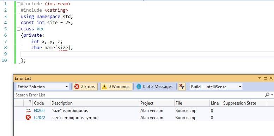Toggle the 0 Warnings filter button
The image size is (274, 136).
116,87
